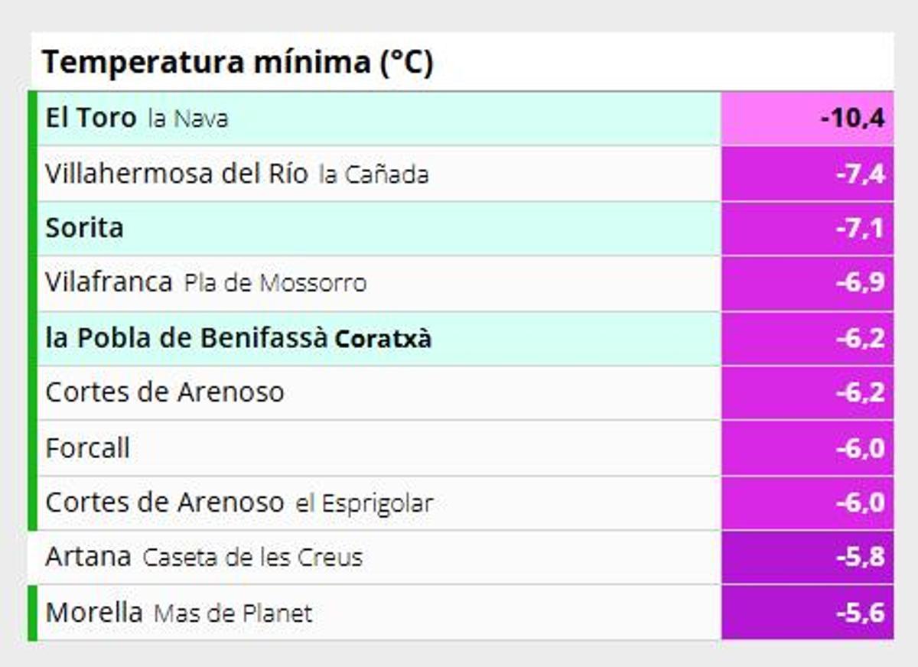This screenshot has height=667, width=918.
Task: Open the Sorita station entry
Action: (x=85, y=228)
